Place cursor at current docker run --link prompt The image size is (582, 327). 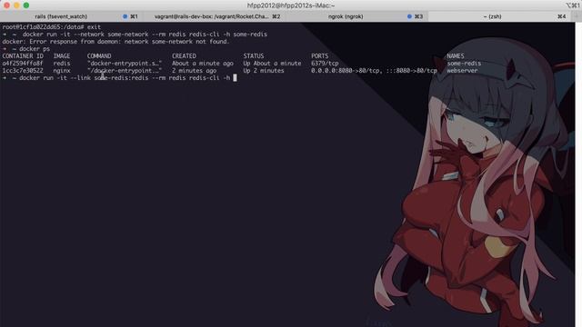(235, 78)
